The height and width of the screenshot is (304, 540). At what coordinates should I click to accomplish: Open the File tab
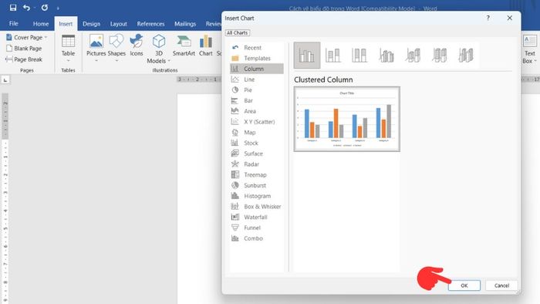[13, 24]
